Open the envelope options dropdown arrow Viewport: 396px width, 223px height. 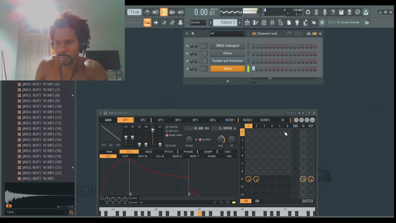coord(141,203)
